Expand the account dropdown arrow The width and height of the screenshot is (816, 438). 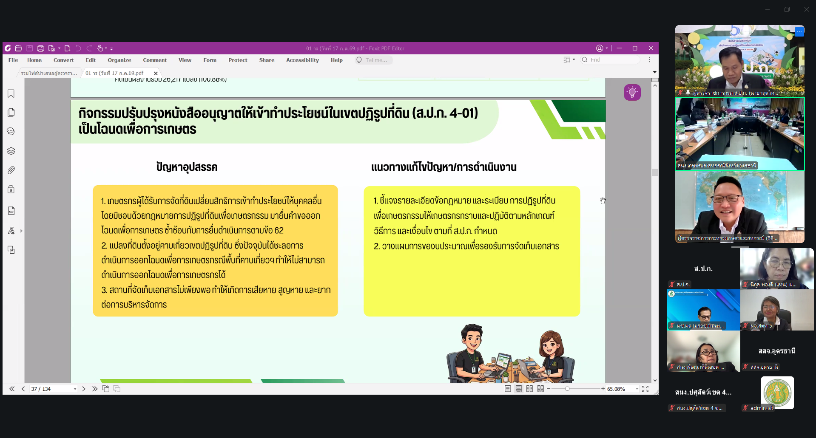pyautogui.click(x=607, y=48)
